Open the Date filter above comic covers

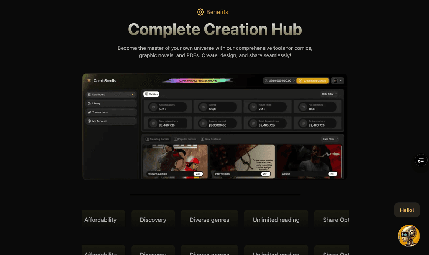(x=329, y=139)
